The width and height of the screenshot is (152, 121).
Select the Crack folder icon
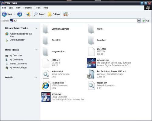point(91,29)
